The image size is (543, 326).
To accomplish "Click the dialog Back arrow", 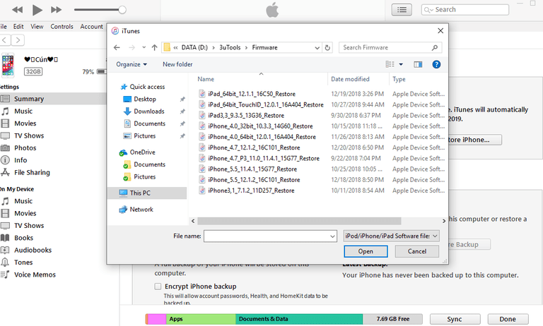I will click(117, 48).
